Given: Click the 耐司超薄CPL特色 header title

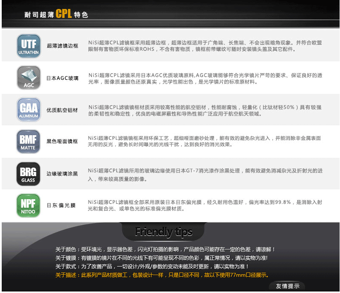Looking at the screenshot, I should [56, 14].
